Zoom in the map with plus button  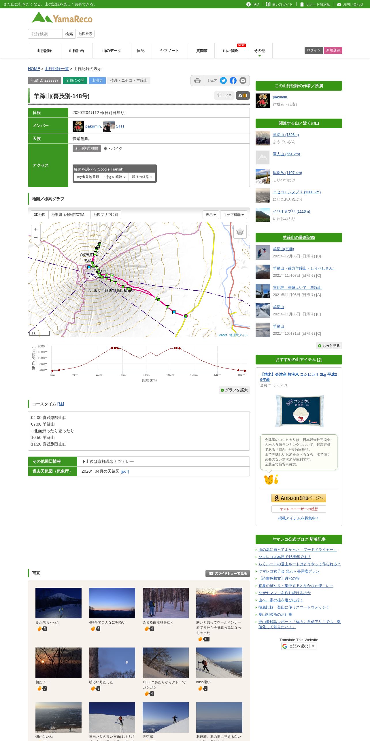[36, 229]
